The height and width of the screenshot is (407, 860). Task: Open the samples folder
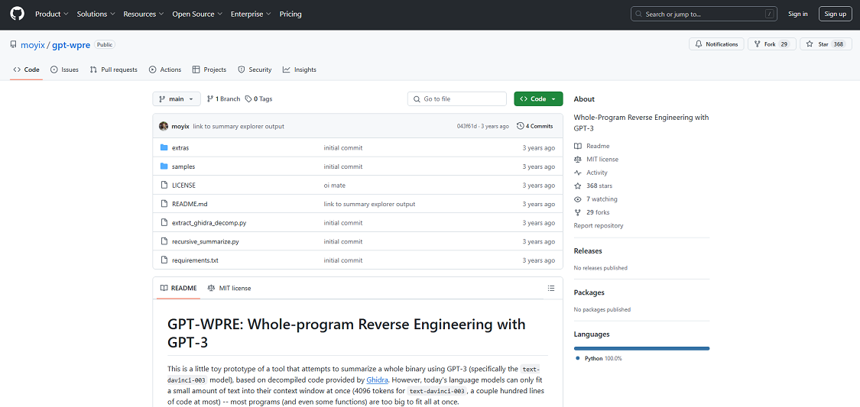(x=183, y=166)
